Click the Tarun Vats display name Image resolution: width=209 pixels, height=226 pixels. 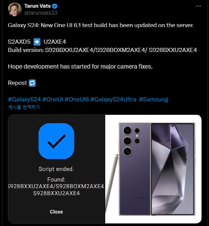click(x=38, y=6)
